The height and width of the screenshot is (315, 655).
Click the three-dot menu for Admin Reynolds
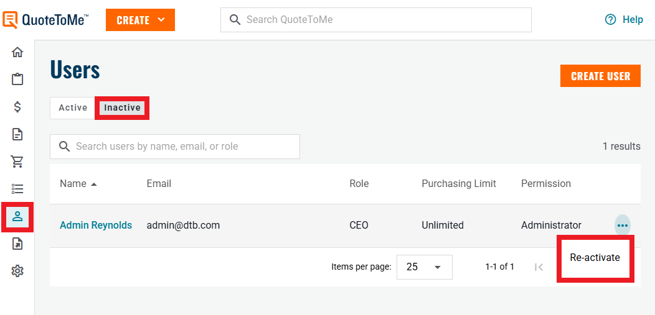(x=622, y=226)
